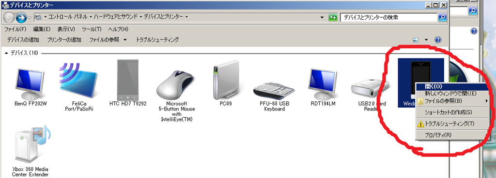Open the view options dropdown arrow
Image resolution: width=496 pixels, height=178 pixels.
click(426, 40)
